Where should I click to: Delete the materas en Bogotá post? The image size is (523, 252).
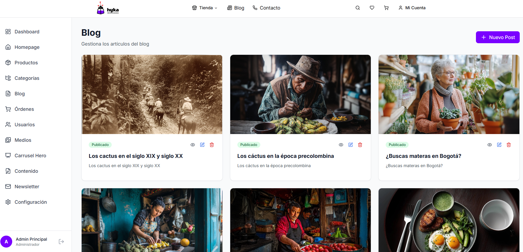pyautogui.click(x=509, y=145)
